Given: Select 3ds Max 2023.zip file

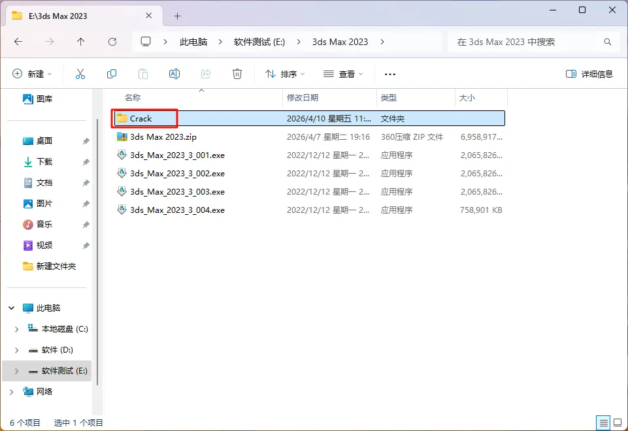Looking at the screenshot, I should (x=309, y=137).
